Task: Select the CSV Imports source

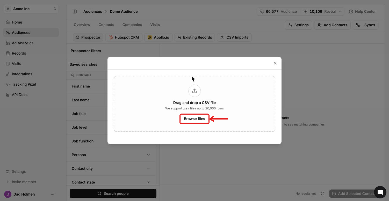Action: pyautogui.click(x=234, y=38)
